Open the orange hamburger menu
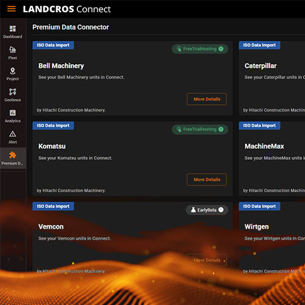Image resolution: width=305 pixels, height=305 pixels. click(12, 9)
